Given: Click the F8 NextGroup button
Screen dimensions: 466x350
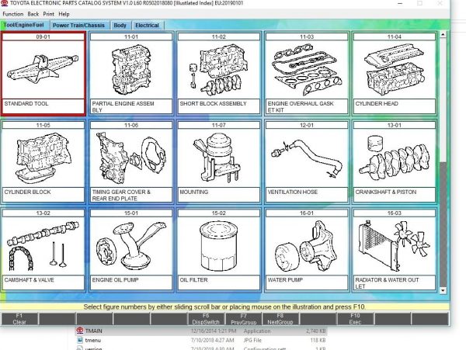Looking at the screenshot, I should [x=280, y=319].
